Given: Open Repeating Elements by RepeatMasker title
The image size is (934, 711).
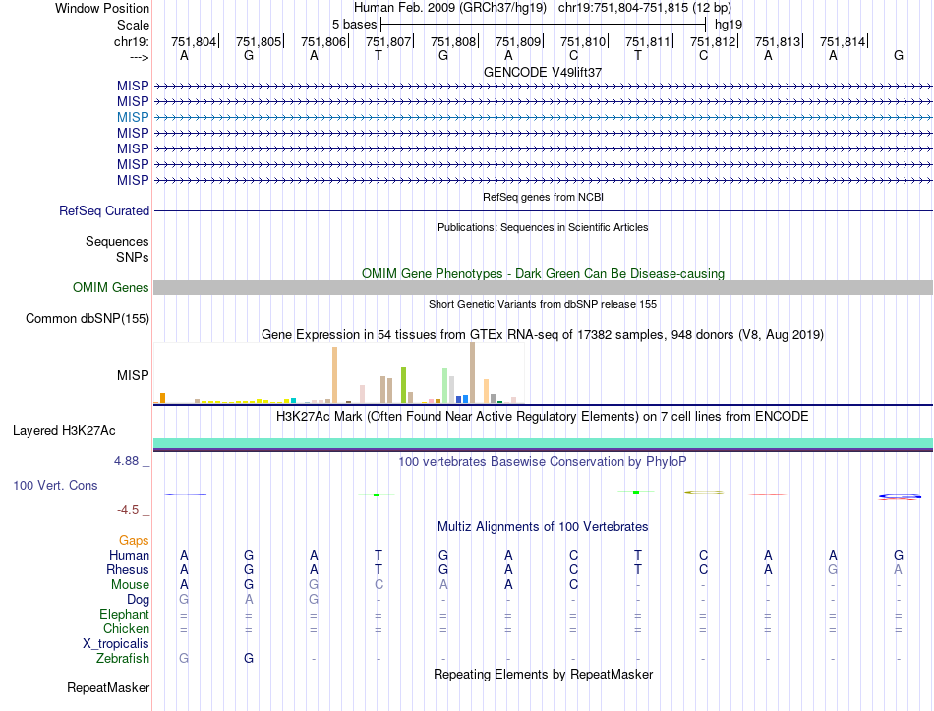Looking at the screenshot, I should [543, 674].
